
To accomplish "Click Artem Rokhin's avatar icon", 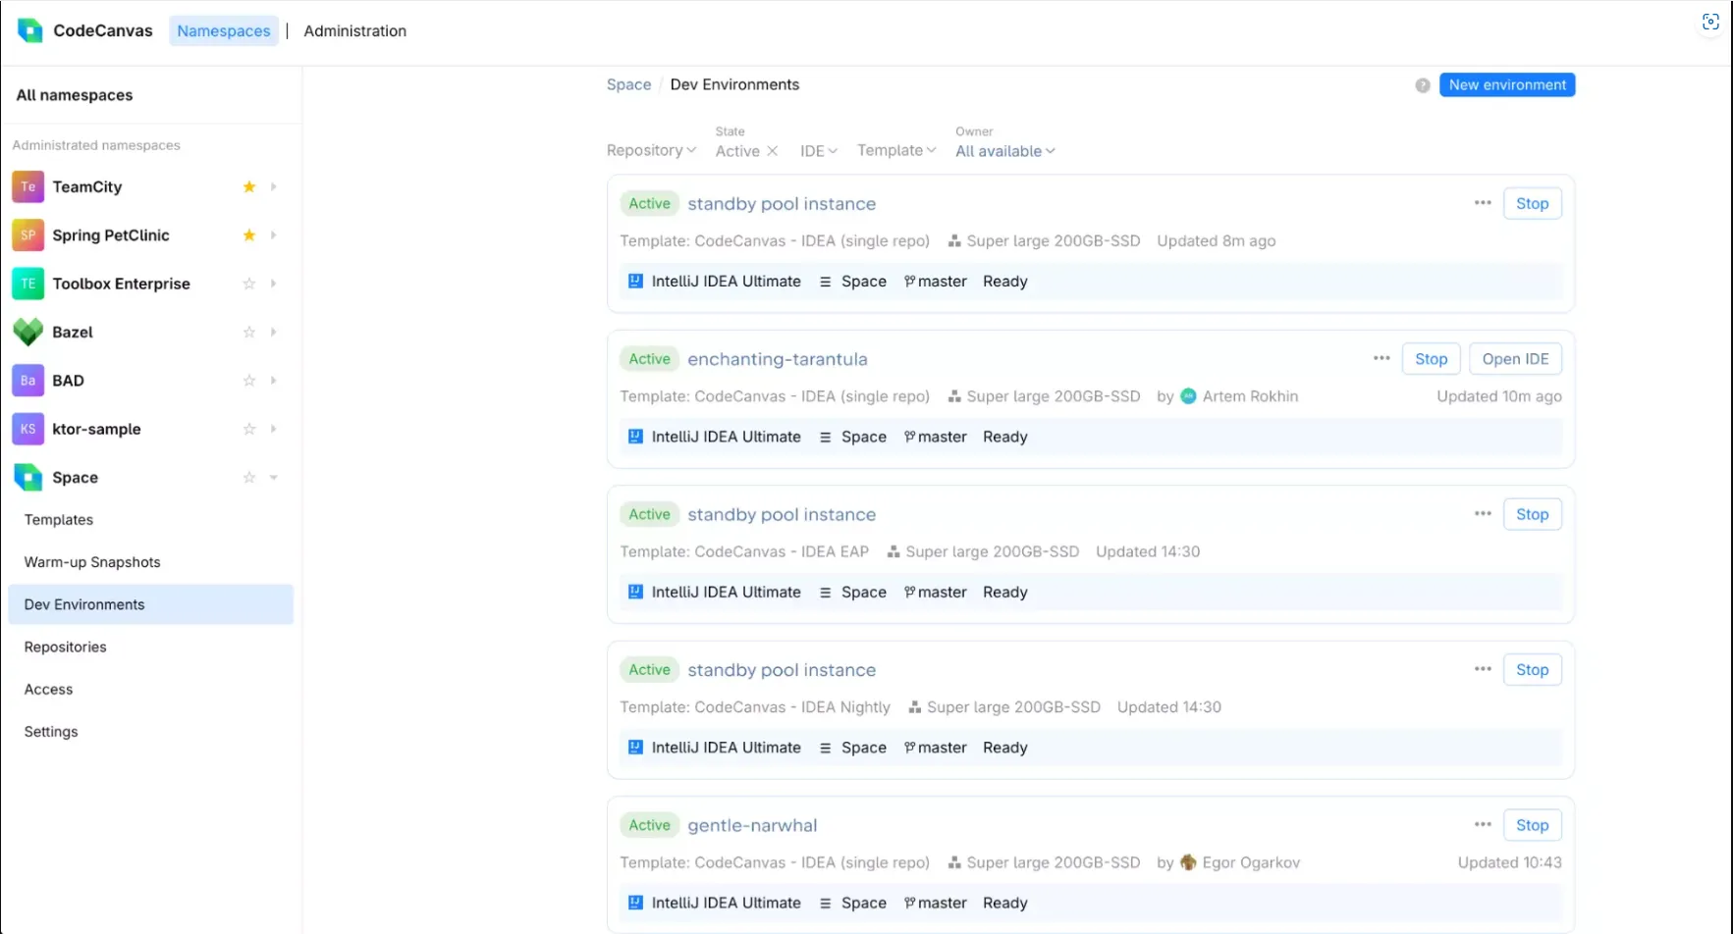I will click(x=1188, y=396).
